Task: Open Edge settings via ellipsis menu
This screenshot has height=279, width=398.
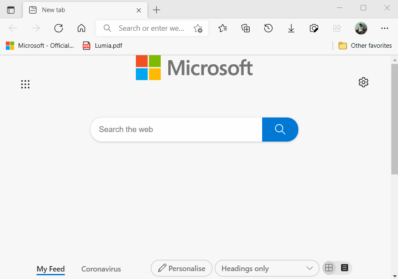Action: click(384, 28)
